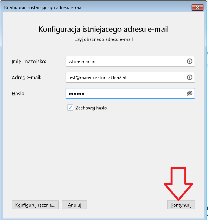Click the large Konfiguracja istniejącego adresu heading
208x220 pixels.
(x=103, y=29)
